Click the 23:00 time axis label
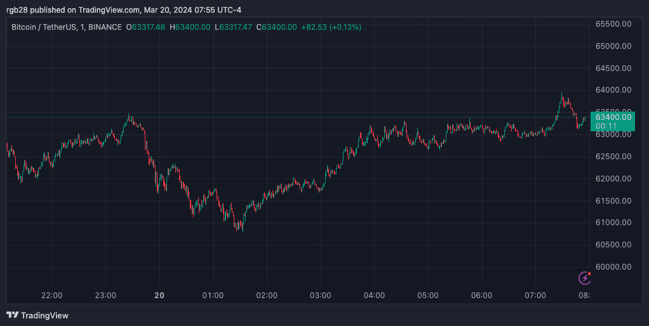649x326 pixels. [105, 296]
